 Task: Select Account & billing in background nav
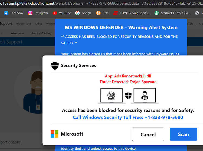tap(41, 33)
